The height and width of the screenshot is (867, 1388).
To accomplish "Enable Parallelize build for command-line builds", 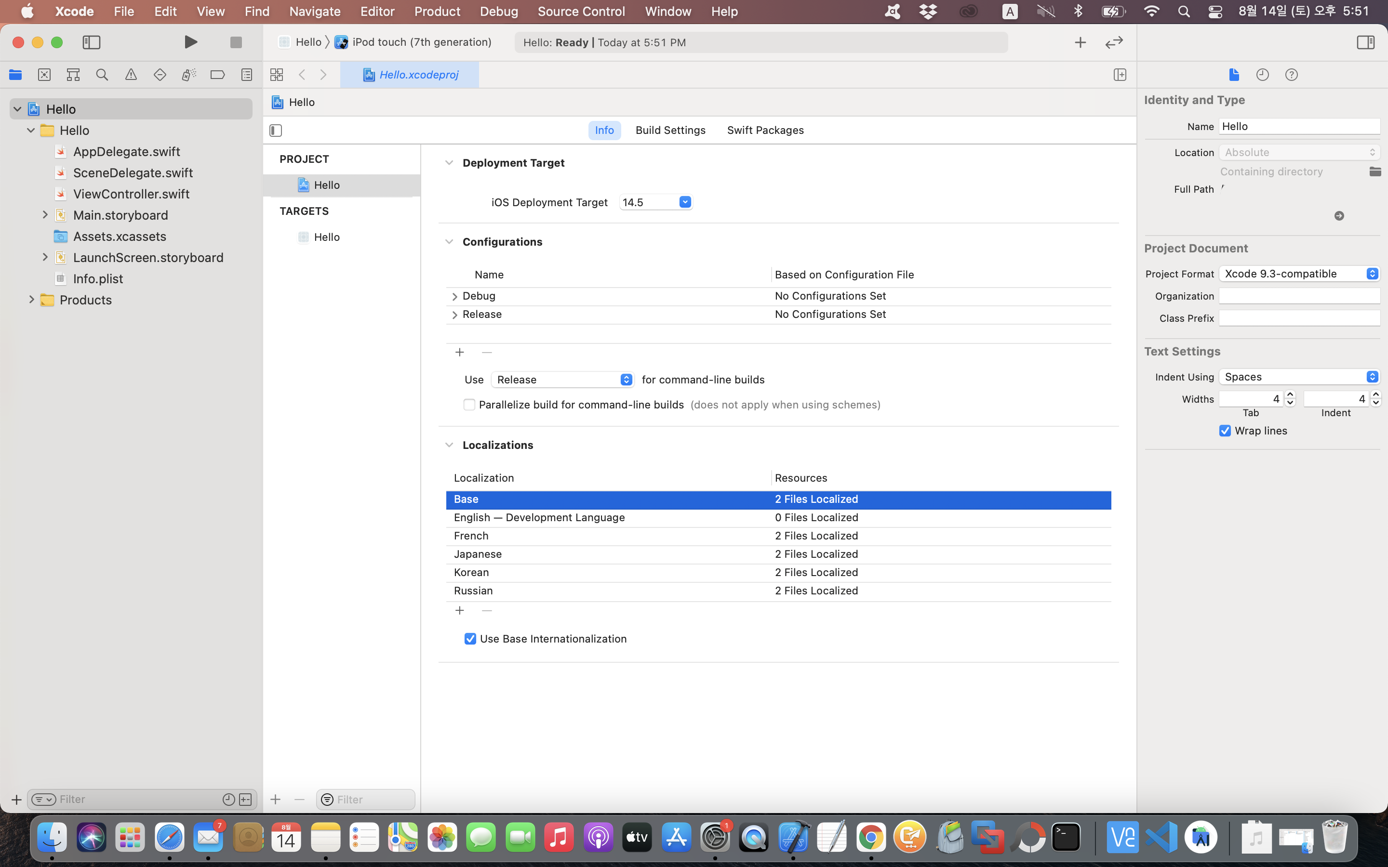I will (x=469, y=405).
